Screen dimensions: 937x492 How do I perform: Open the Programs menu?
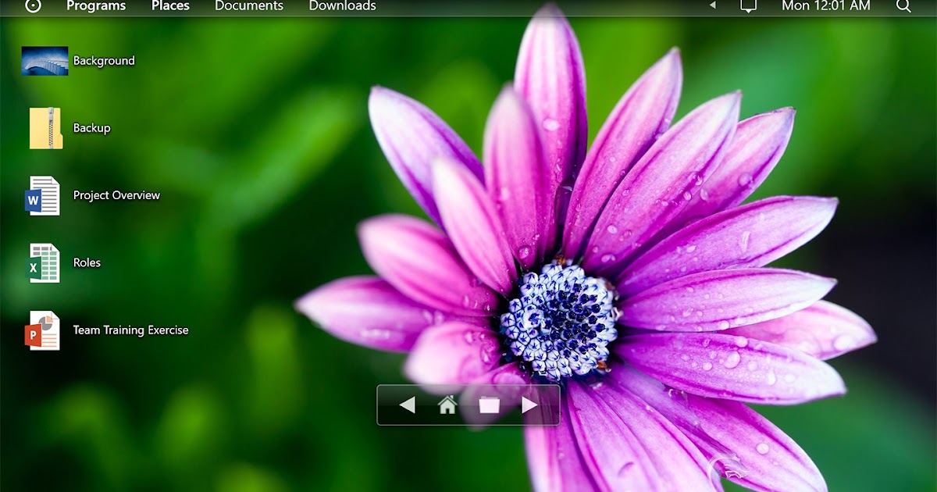tap(96, 6)
